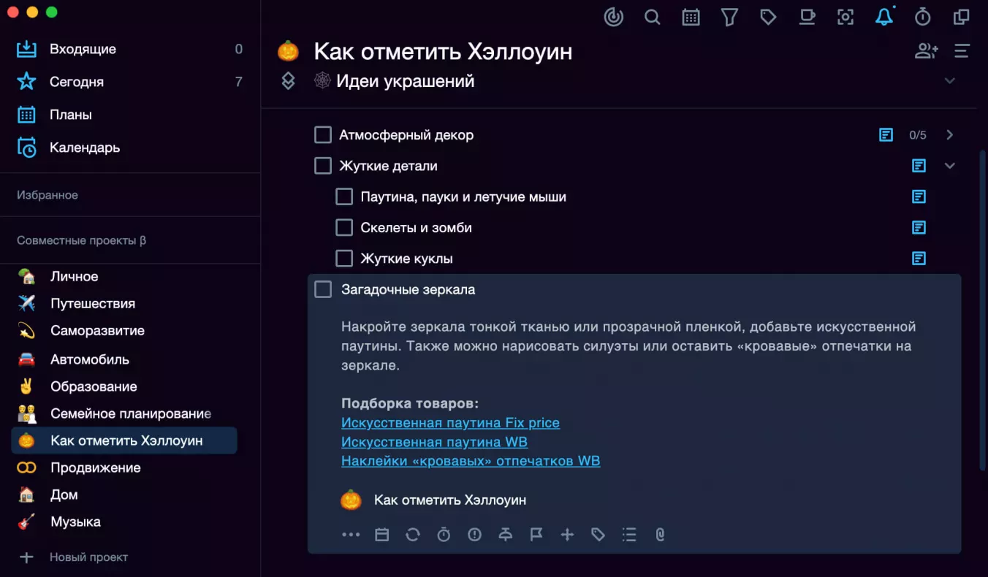The height and width of the screenshot is (577, 988).
Task: Open Сегодня in the sidebar
Action: coord(130,82)
